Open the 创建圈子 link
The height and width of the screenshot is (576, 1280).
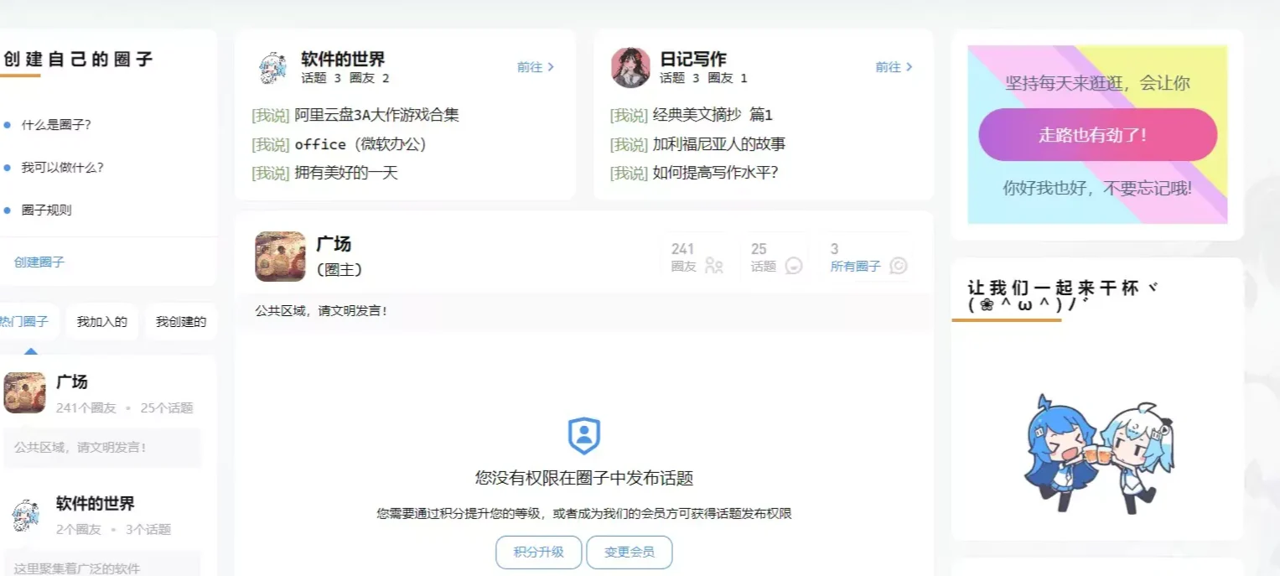pyautogui.click(x=39, y=262)
